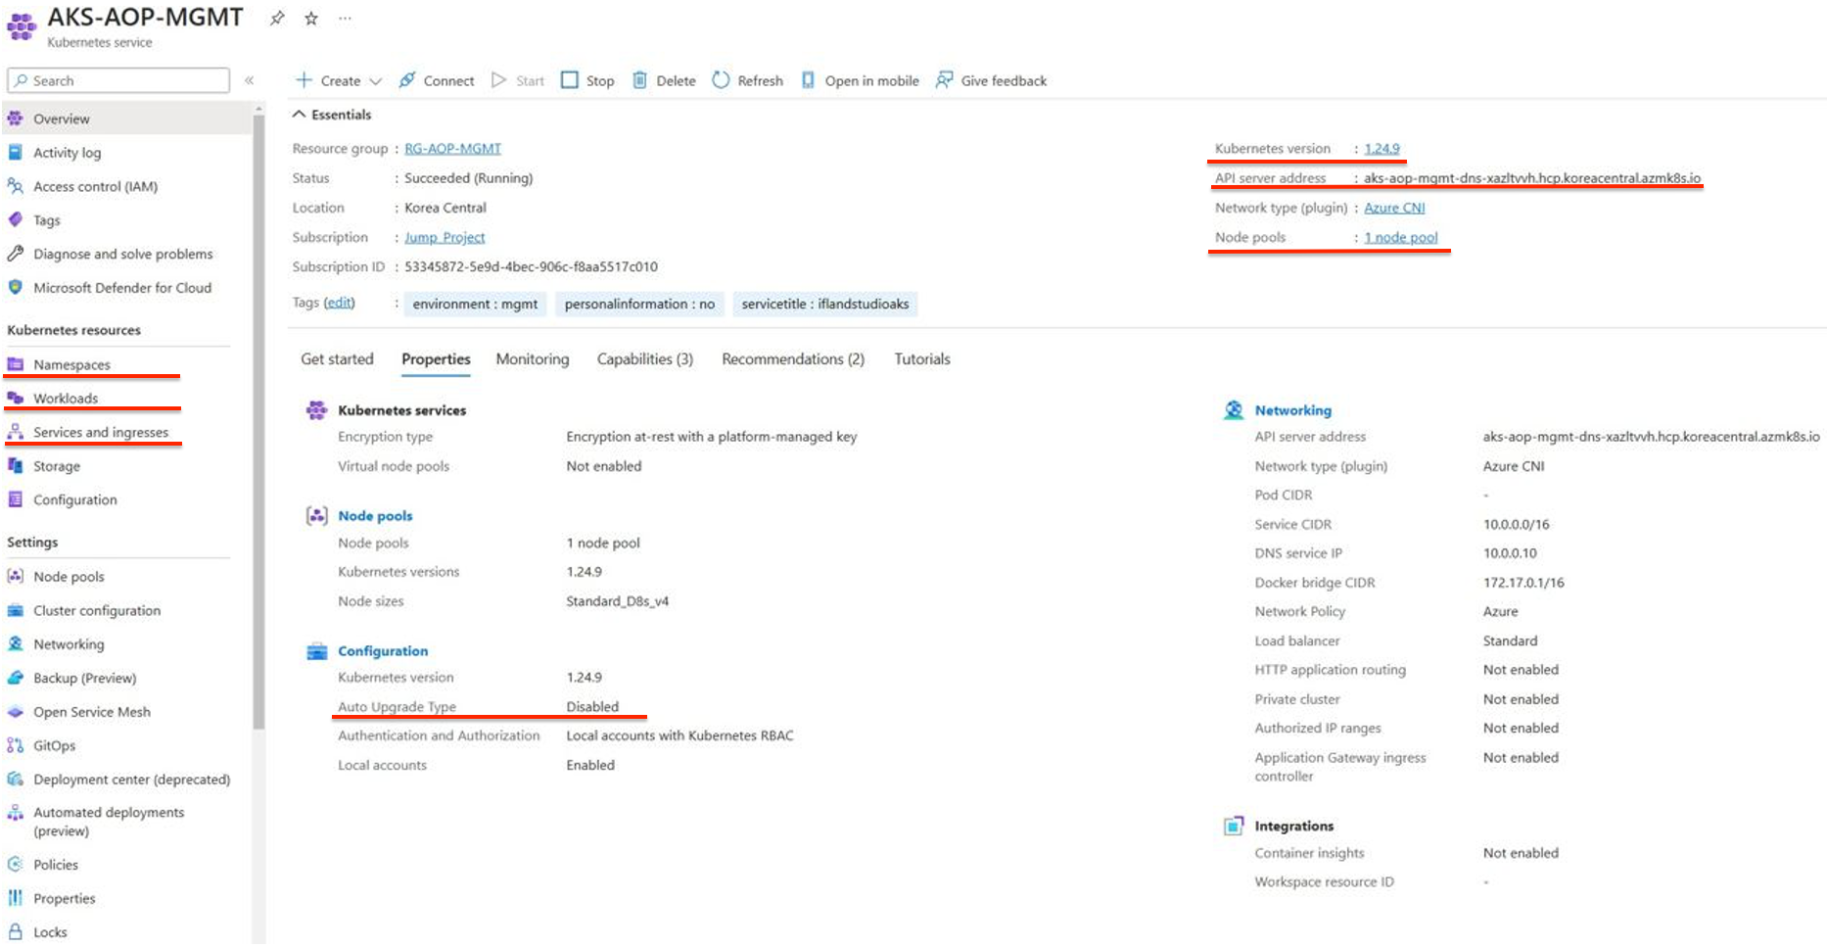The width and height of the screenshot is (1827, 947).
Task: Click the Networking settings icon in sidebar
Action: [16, 644]
